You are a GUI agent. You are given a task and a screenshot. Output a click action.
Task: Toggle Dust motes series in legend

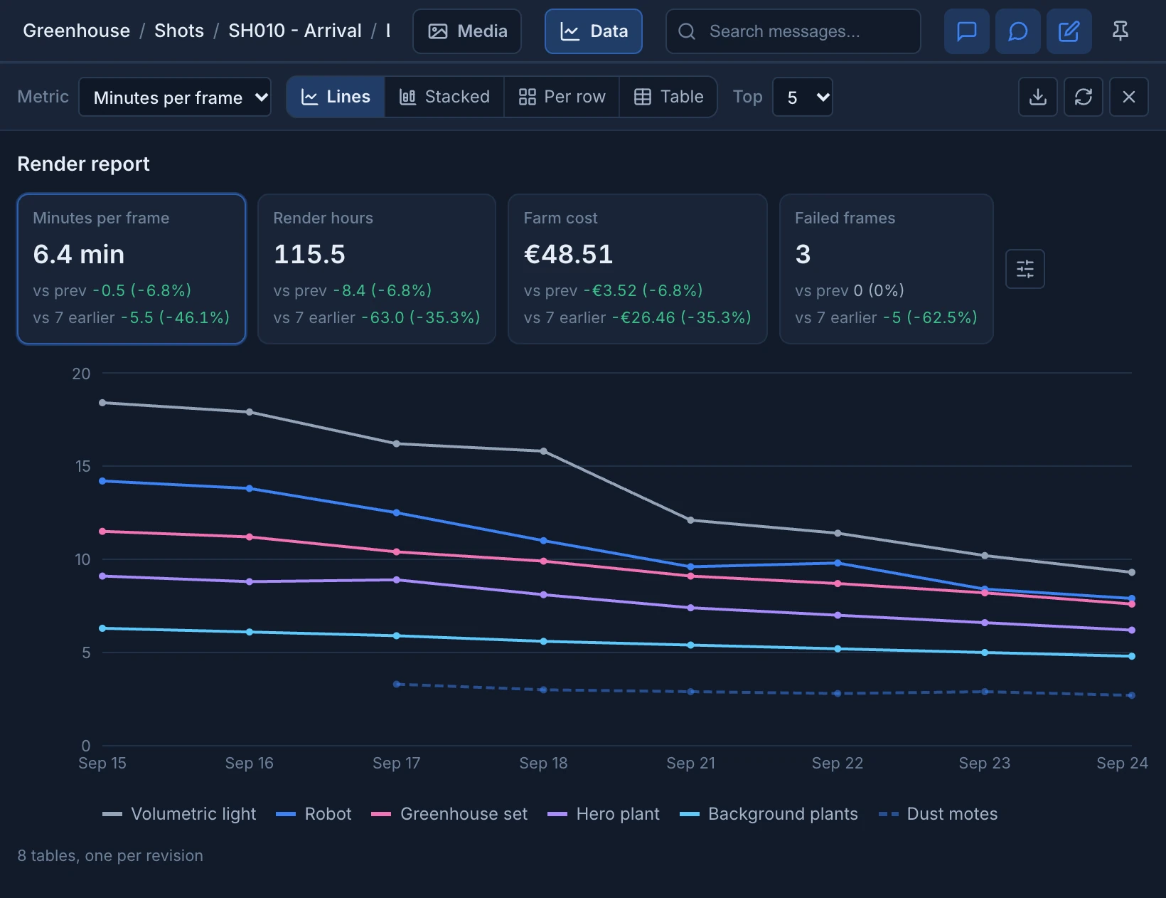[x=938, y=814]
